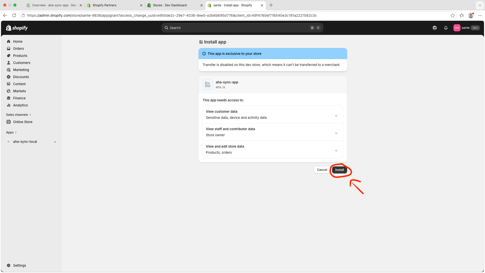Screen dimensions: 485x273
Task: Open the browser profile avatar
Action: click(471, 15)
